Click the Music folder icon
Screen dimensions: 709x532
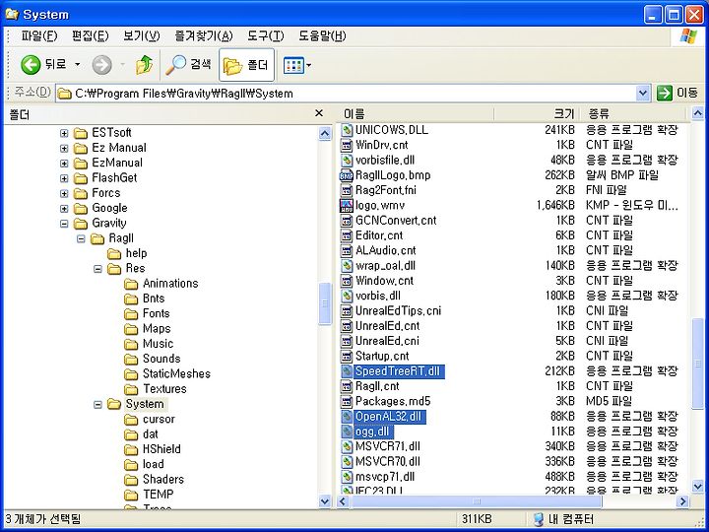pos(131,344)
